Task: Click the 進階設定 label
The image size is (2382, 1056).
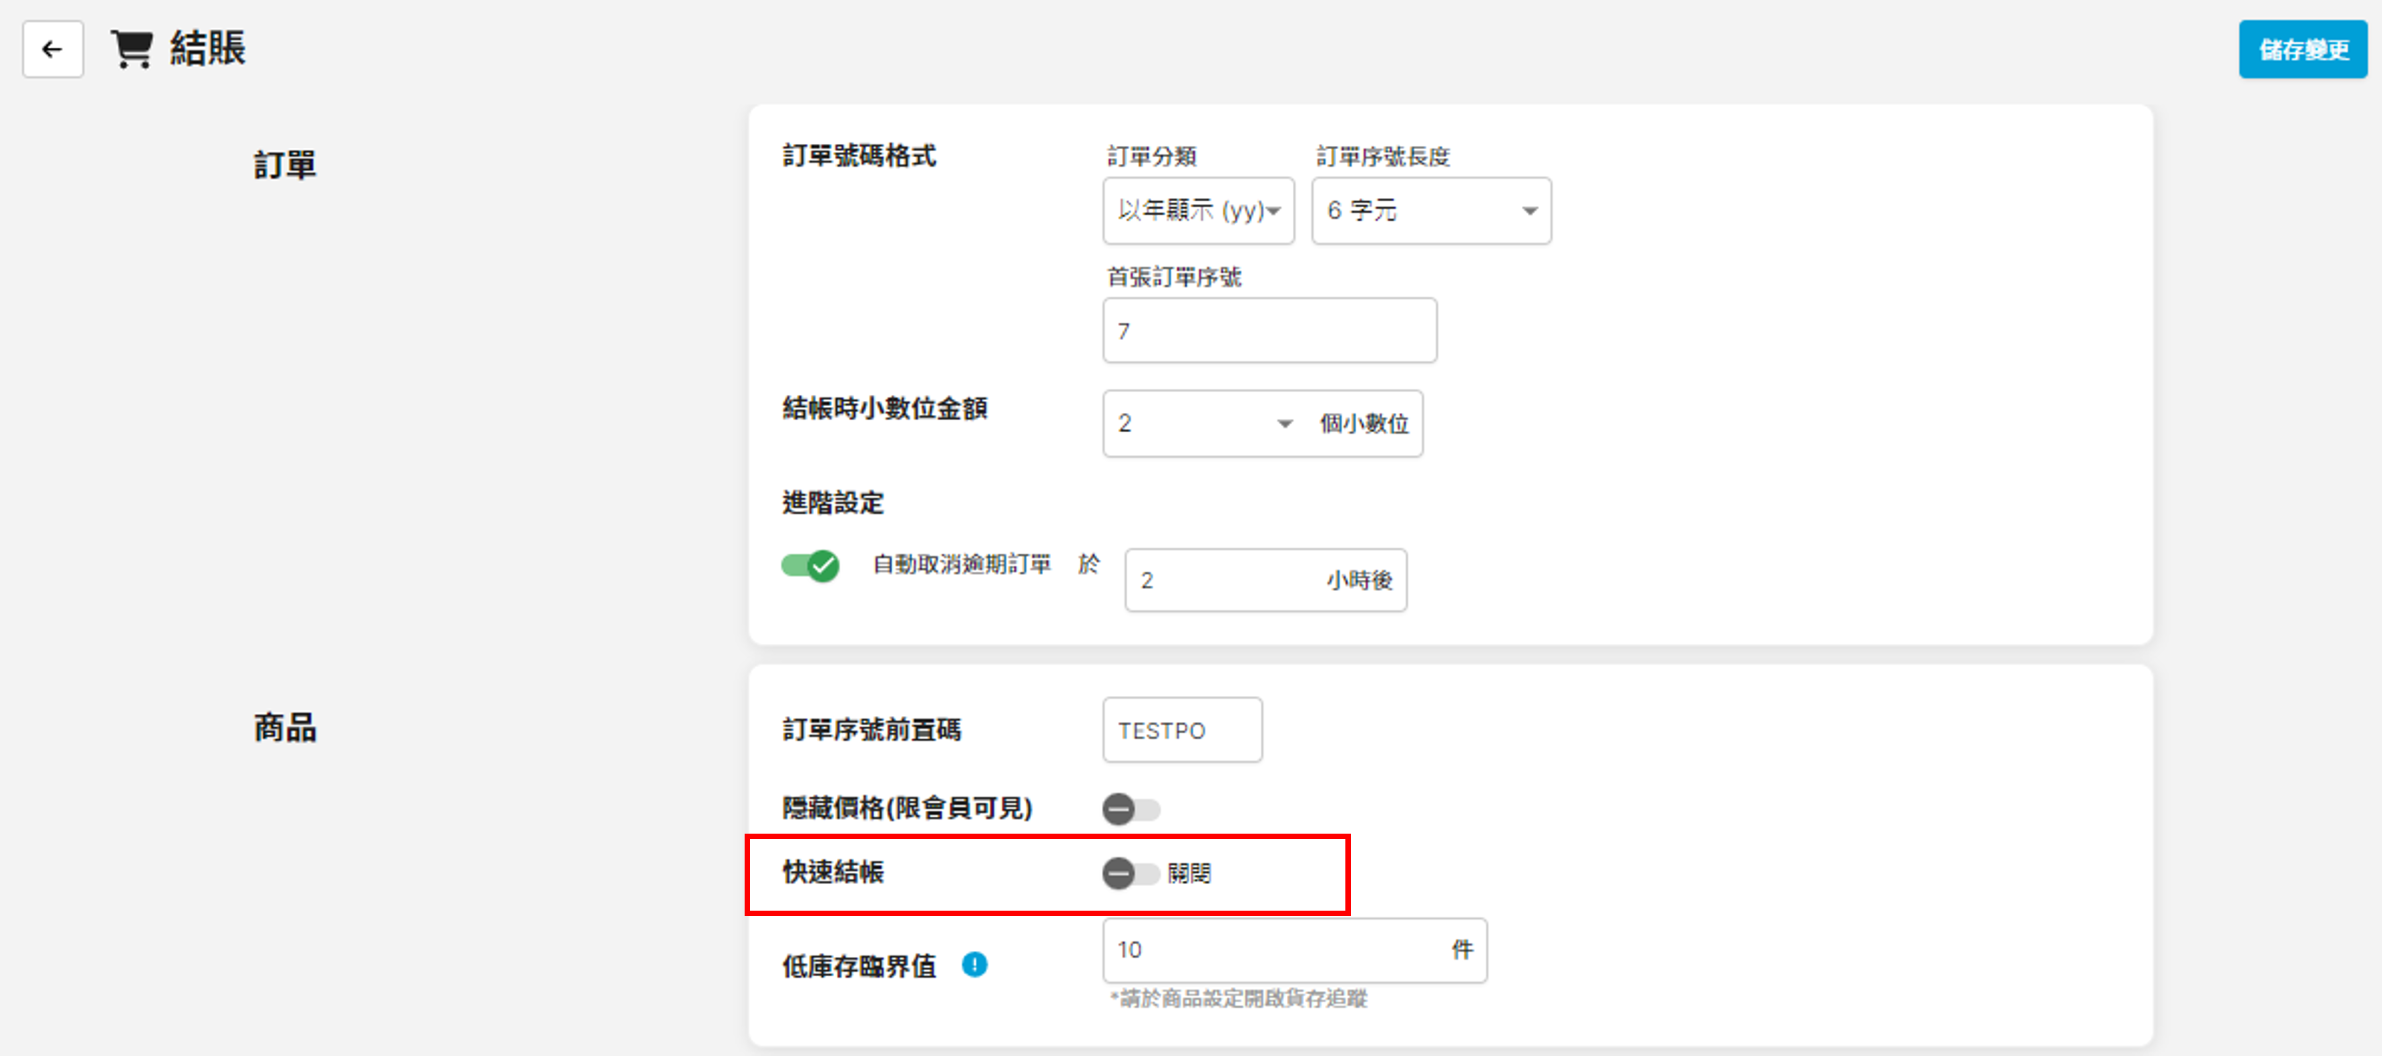Action: point(832,503)
